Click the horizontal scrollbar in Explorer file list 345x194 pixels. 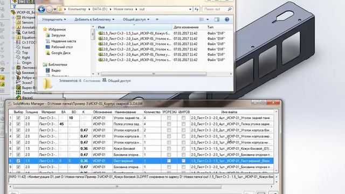154,74
